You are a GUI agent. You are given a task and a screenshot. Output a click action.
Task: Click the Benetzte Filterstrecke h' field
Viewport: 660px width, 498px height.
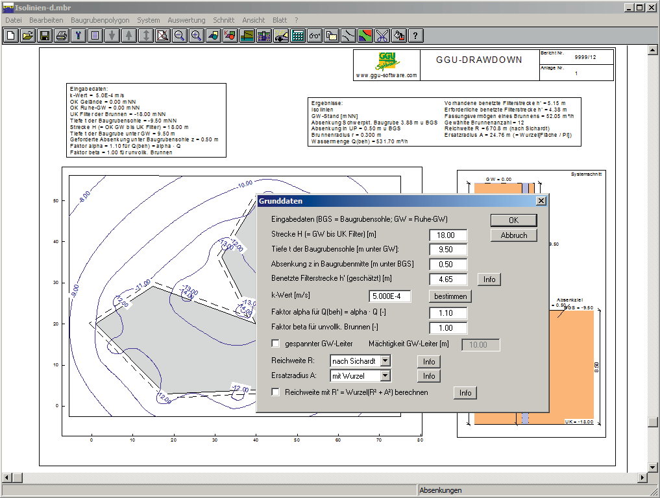click(448, 279)
